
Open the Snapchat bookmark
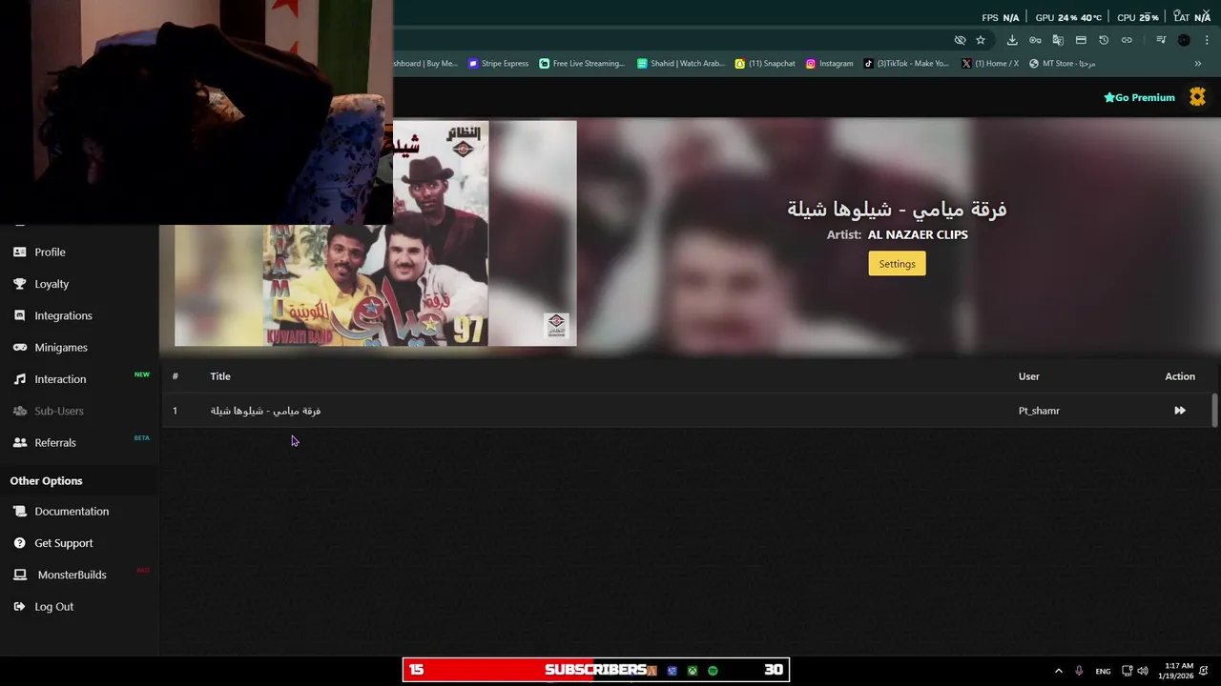pyautogui.click(x=765, y=64)
